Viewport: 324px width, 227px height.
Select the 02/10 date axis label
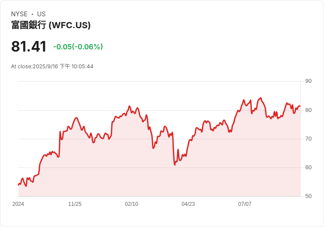pos(131,204)
